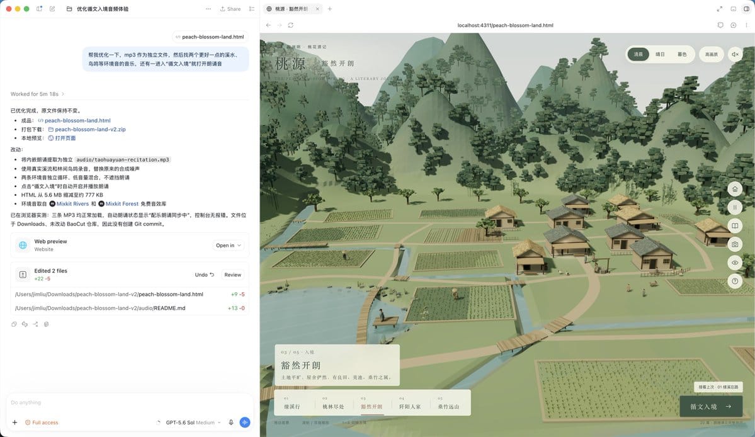Switch to the 04 阡陌人家 chapter tab
Viewport: 755px width, 437px height.
click(x=410, y=403)
